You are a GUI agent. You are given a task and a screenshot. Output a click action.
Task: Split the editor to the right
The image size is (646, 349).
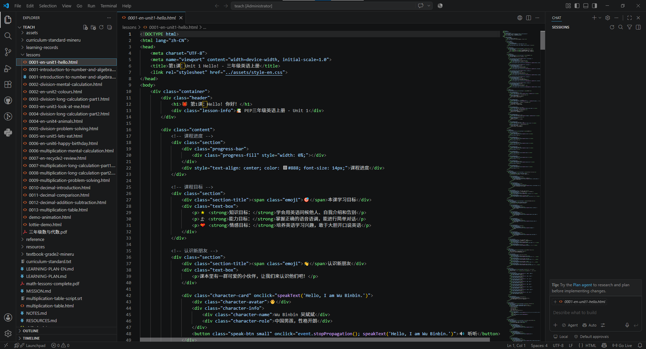tap(528, 18)
